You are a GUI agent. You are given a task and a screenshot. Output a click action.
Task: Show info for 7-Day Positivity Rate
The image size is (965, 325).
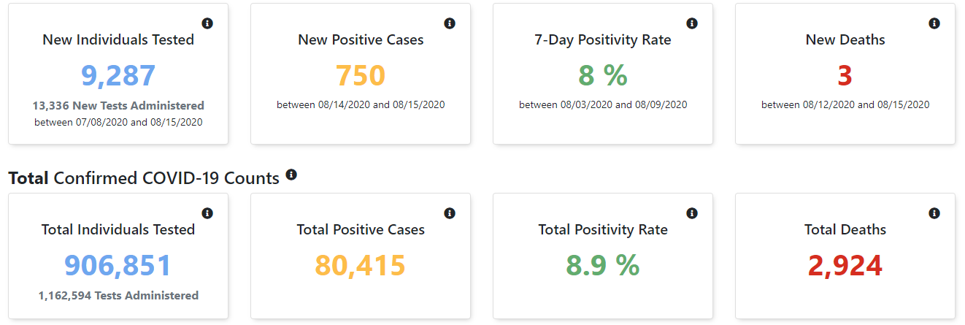692,23
